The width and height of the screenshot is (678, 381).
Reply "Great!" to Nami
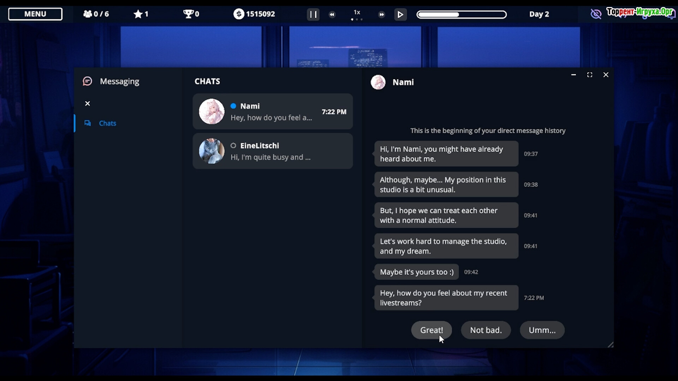(x=431, y=330)
